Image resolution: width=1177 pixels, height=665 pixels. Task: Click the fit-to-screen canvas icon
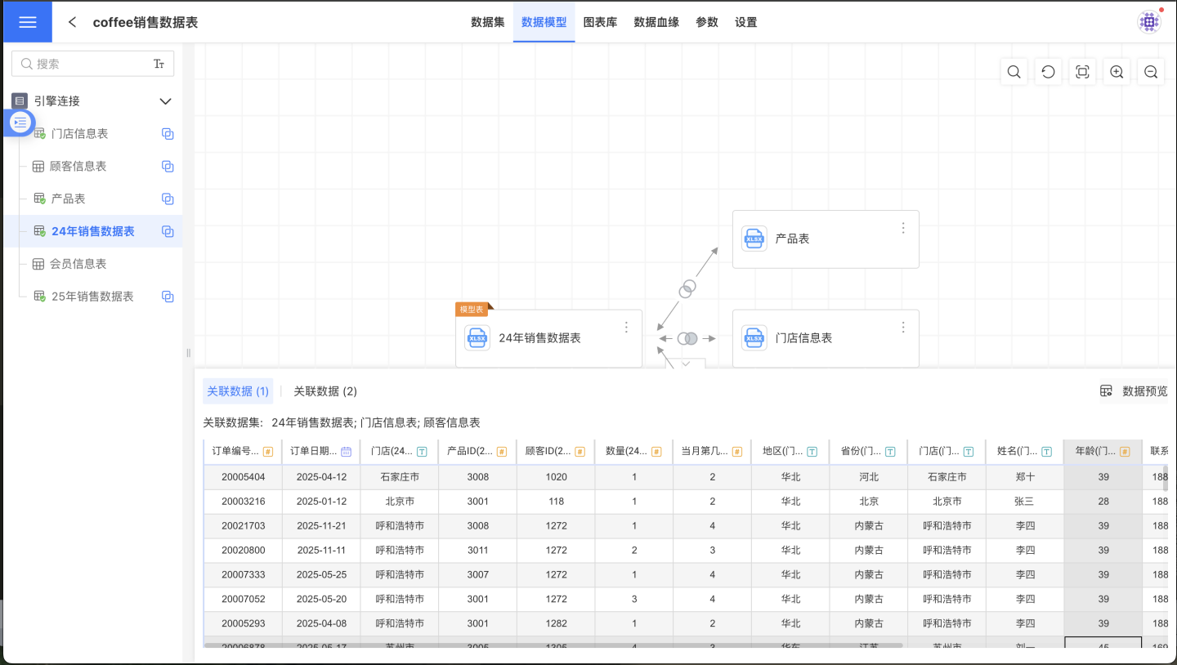coord(1082,72)
